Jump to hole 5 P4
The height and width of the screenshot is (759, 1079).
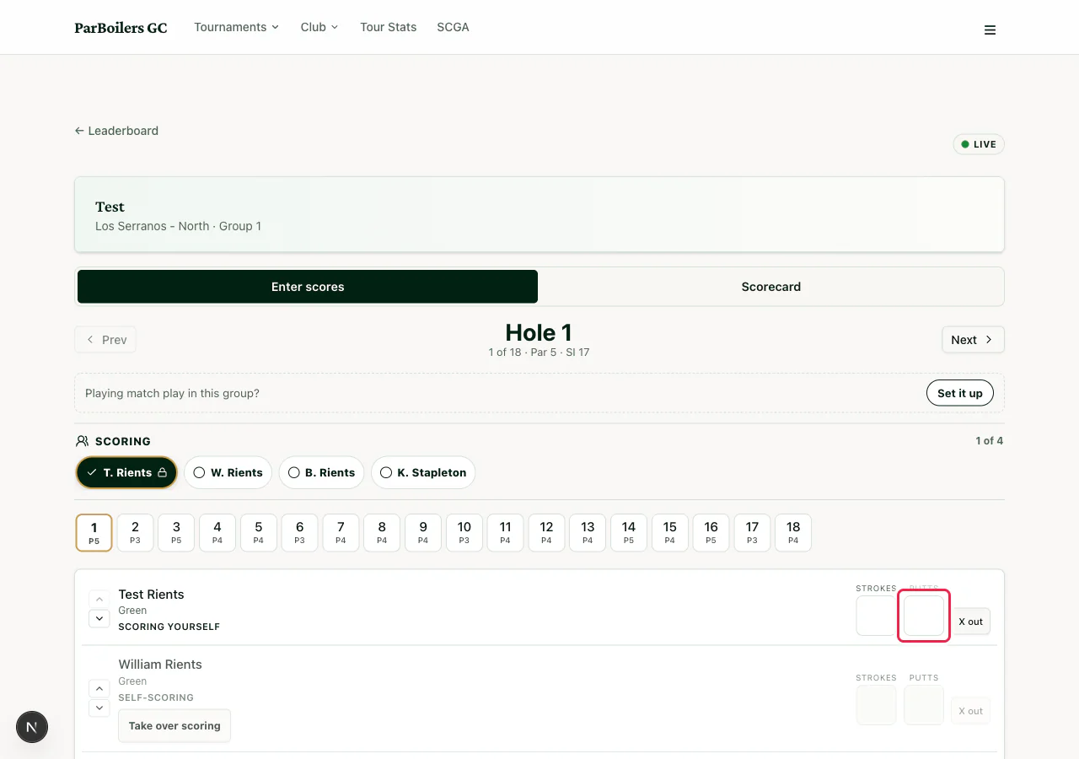259,533
